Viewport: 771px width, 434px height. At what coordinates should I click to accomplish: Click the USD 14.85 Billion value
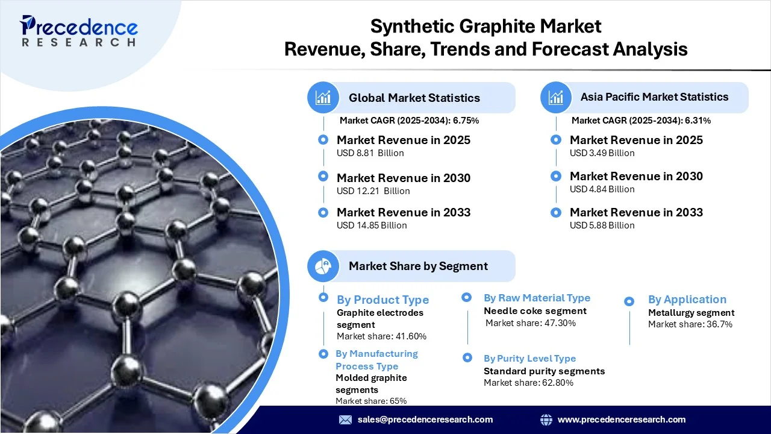point(372,225)
